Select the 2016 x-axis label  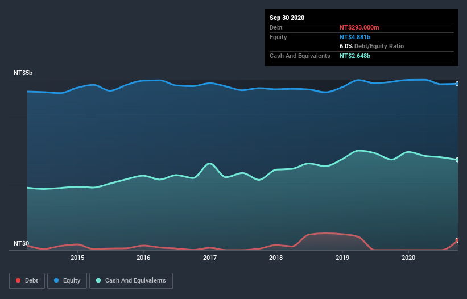click(x=143, y=258)
